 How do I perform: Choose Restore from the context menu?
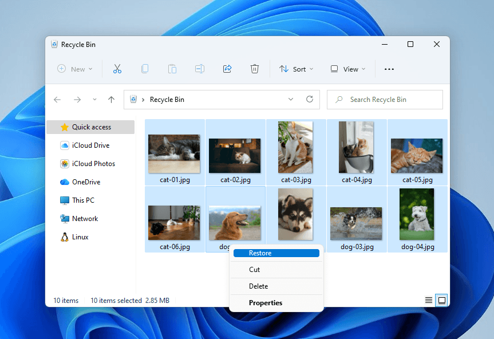[x=276, y=253]
